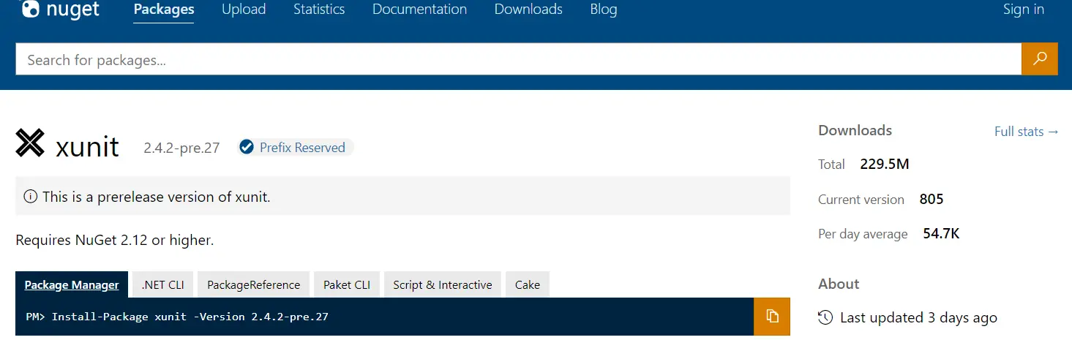Select the PackageReference tab
This screenshot has width=1072, height=340.
253,285
